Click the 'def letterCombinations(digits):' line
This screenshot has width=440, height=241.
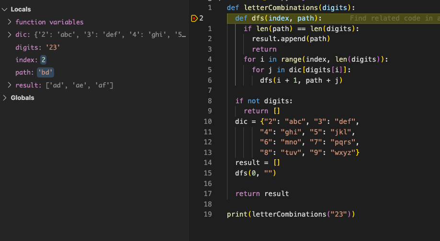click(291, 8)
